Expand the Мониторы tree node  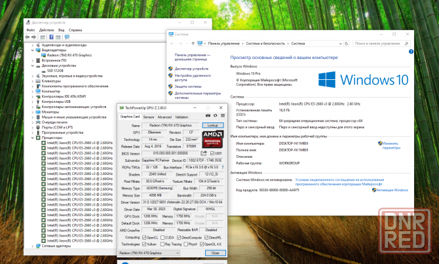[33, 112]
